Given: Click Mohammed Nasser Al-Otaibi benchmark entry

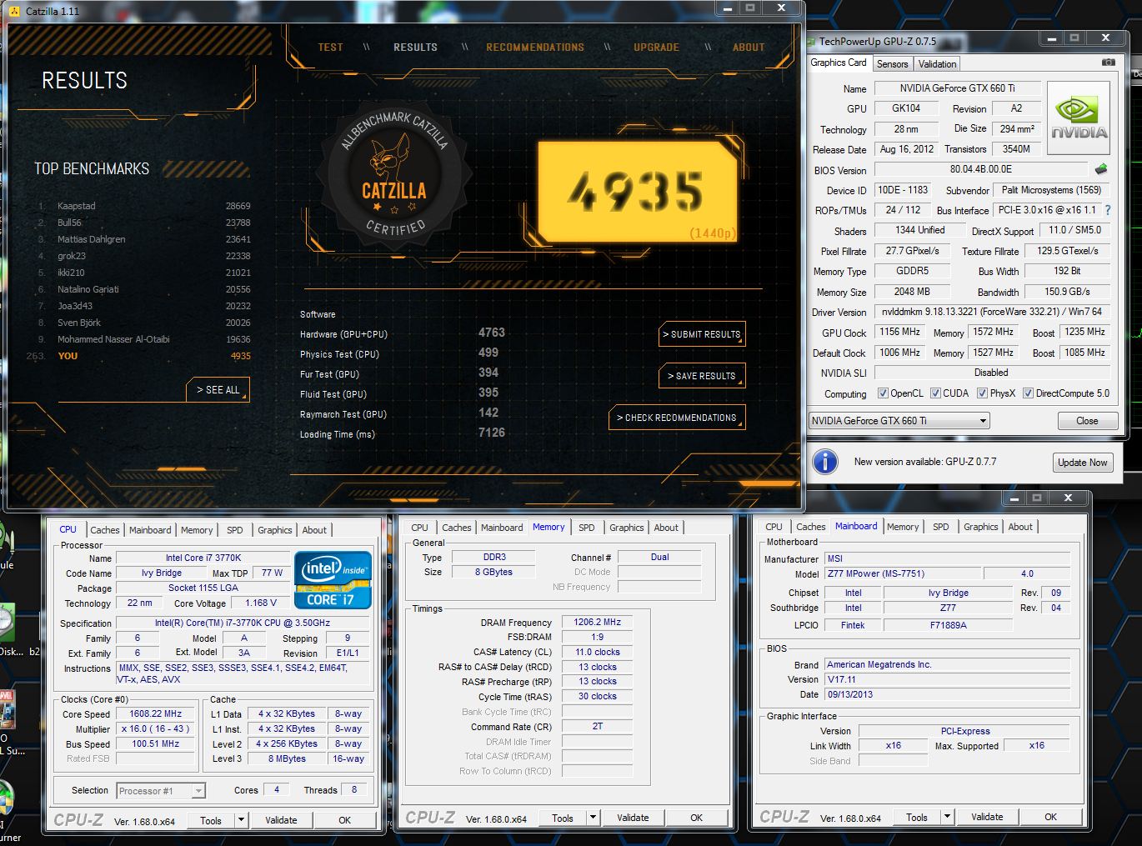Looking at the screenshot, I should 143,339.
